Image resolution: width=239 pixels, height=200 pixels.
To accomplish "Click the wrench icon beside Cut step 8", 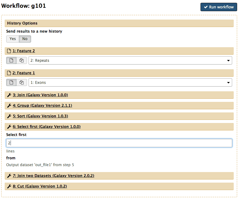I will 9,186.
